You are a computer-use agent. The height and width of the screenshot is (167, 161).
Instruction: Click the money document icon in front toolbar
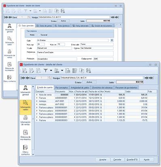coord(82,71)
